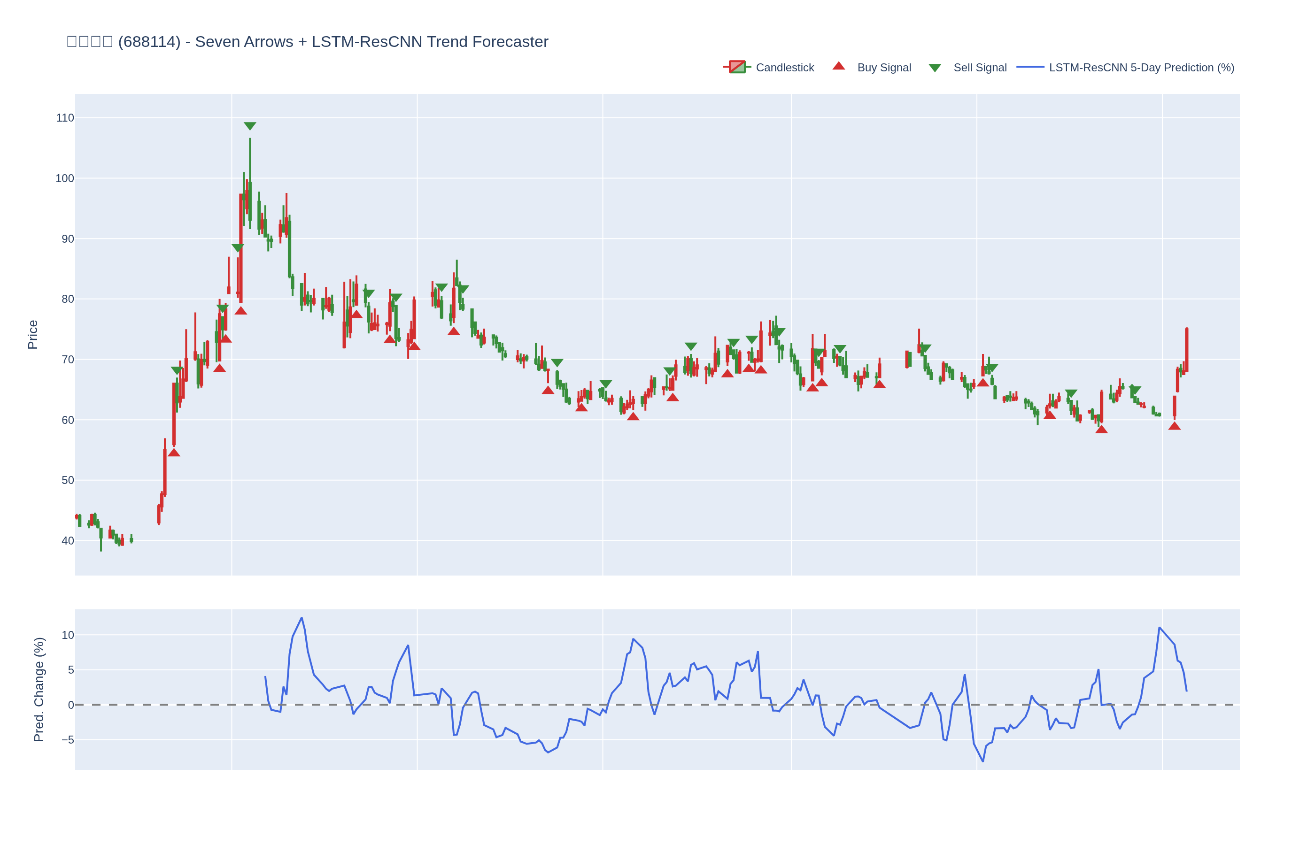The image size is (1315, 845).
Task: Click the green Sell Signal legend triangle
Action: point(935,68)
